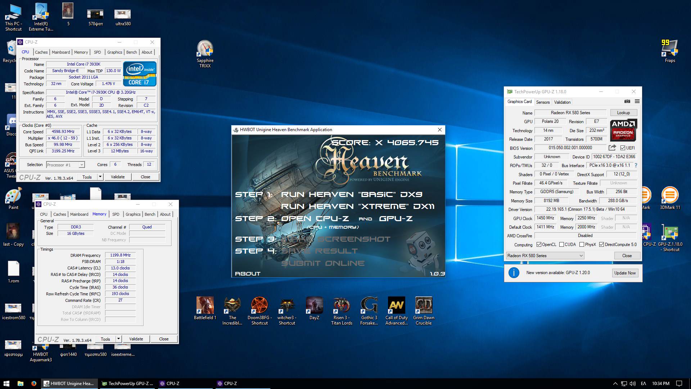Screen dimensions: 691x389
Task: Click OPEN CPU-Z link in Heaven app
Action: click(x=315, y=219)
